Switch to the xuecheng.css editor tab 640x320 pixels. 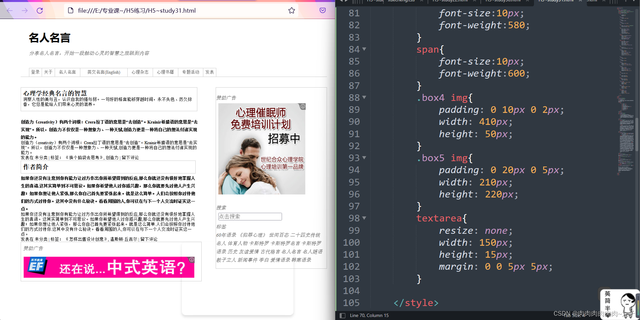click(x=402, y=1)
